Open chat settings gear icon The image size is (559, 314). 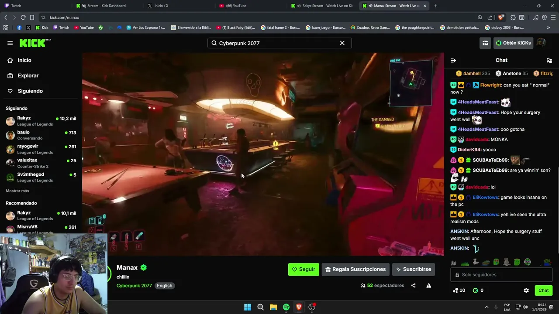point(526,290)
